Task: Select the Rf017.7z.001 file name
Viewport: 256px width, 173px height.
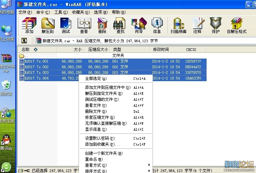Action: click(x=36, y=61)
